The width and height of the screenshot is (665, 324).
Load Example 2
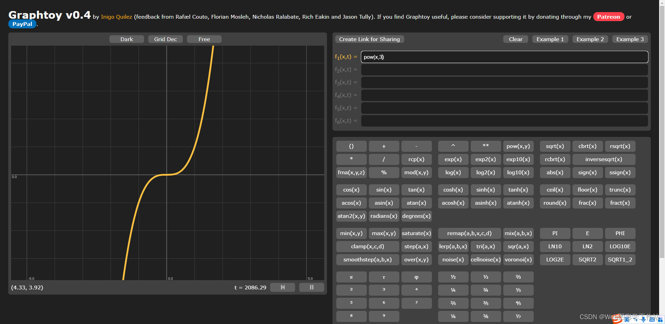590,39
